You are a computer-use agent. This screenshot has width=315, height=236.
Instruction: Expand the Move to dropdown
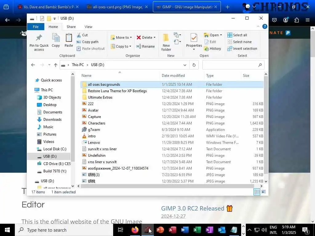(131, 37)
